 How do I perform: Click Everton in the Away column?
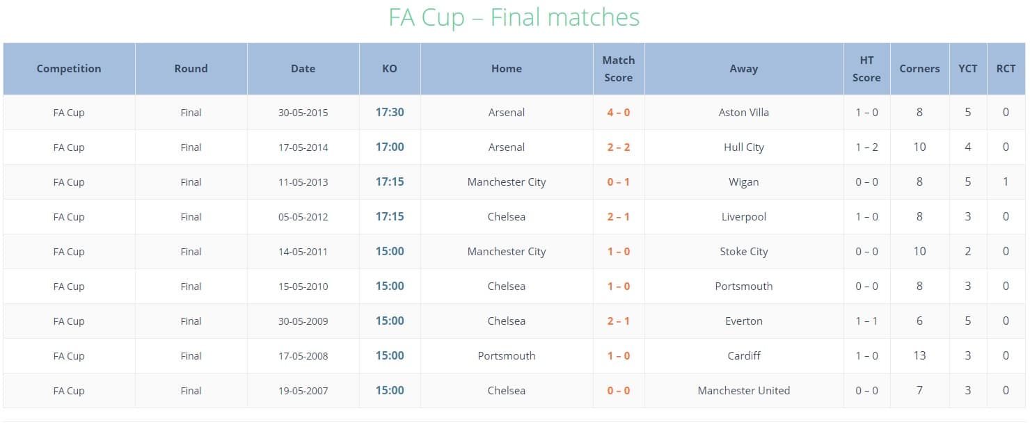[x=744, y=321]
